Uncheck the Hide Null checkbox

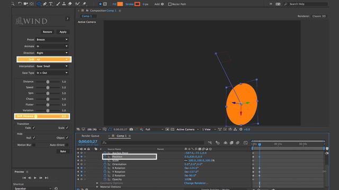pyautogui.click(x=34, y=138)
